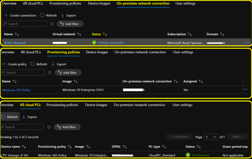
Task: Sort network connections by Name column
Action: tap(17, 34)
